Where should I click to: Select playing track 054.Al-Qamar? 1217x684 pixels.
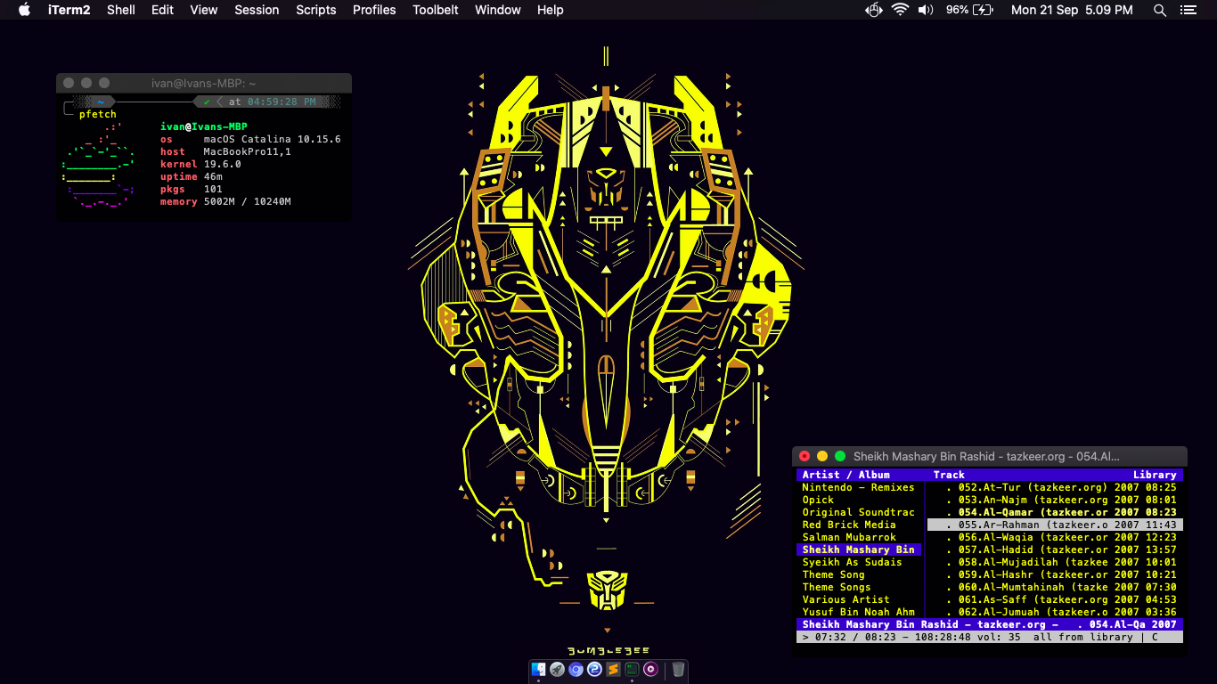pos(1055,512)
